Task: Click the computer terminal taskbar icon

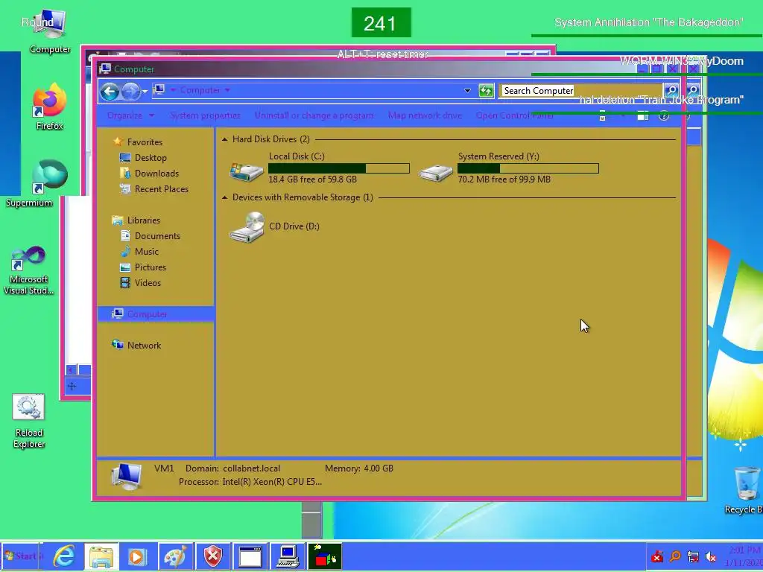Action: (288, 556)
